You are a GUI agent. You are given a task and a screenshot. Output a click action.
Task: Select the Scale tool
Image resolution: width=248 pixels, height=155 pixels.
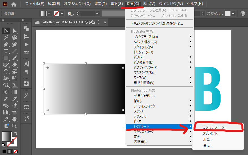tap(14, 72)
